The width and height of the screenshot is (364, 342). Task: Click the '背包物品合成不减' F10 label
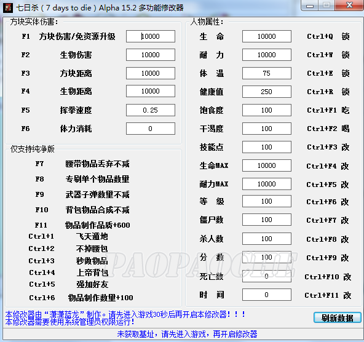coord(97,210)
